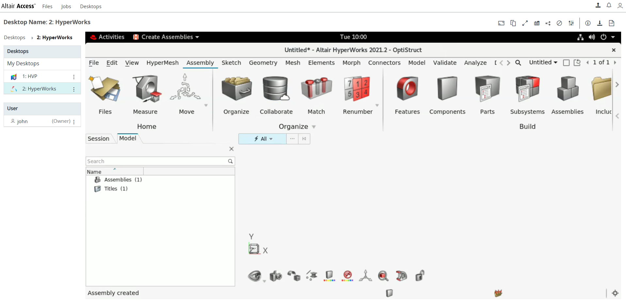This screenshot has width=626, height=306.
Task: Open the Create Assemblies application menu
Action: tap(166, 37)
